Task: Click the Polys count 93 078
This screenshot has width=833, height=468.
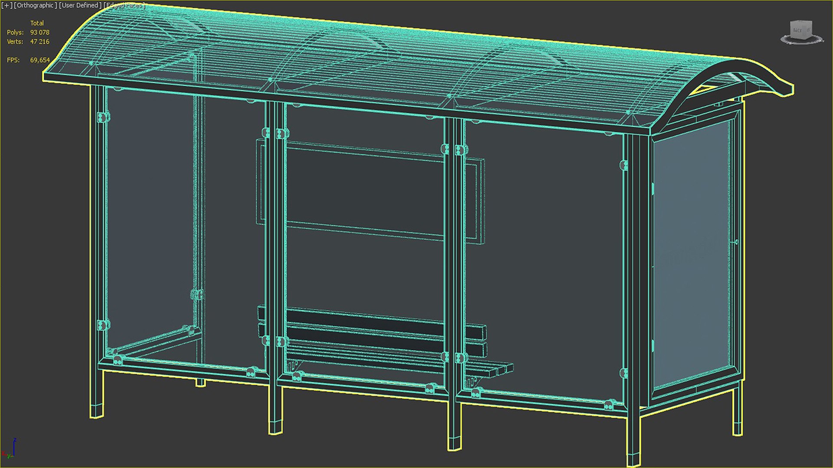Action: point(39,32)
